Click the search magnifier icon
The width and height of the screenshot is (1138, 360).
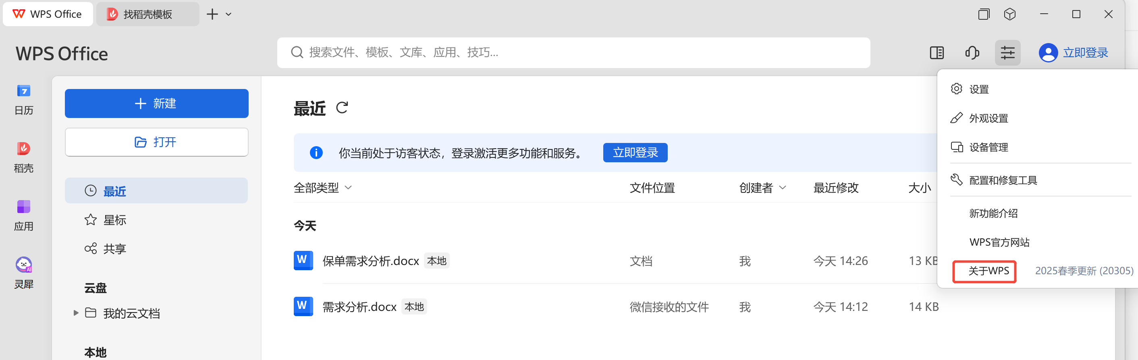tap(297, 53)
